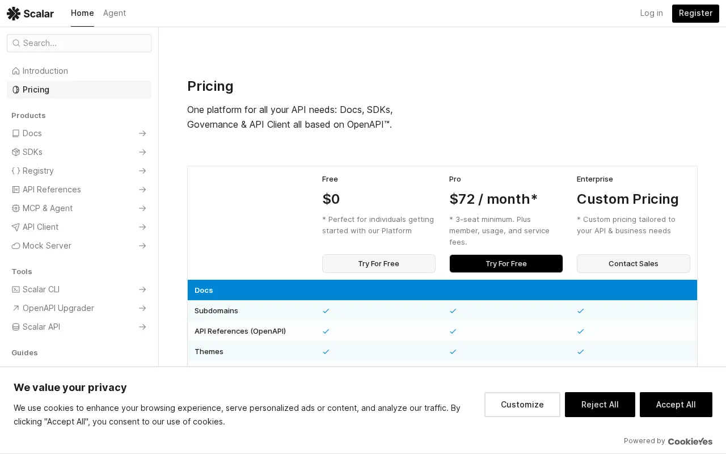Screen dimensions: 726x454
Task: Click the API References (OpenAPI) row label
Action: [240, 331]
